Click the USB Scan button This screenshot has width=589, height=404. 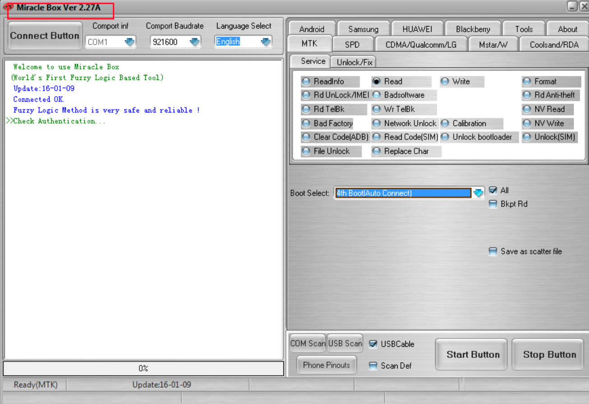point(345,344)
